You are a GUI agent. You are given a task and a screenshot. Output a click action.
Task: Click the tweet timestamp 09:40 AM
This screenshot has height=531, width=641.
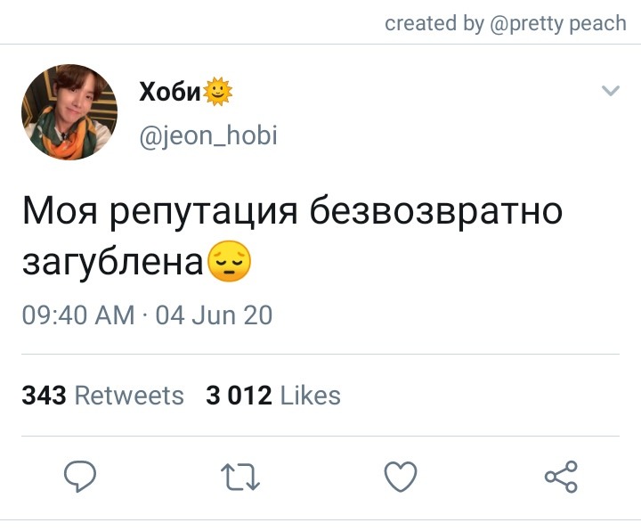(x=78, y=315)
